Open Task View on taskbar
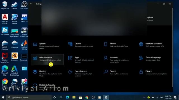Viewport: 179px width, 100px height. (61, 97)
